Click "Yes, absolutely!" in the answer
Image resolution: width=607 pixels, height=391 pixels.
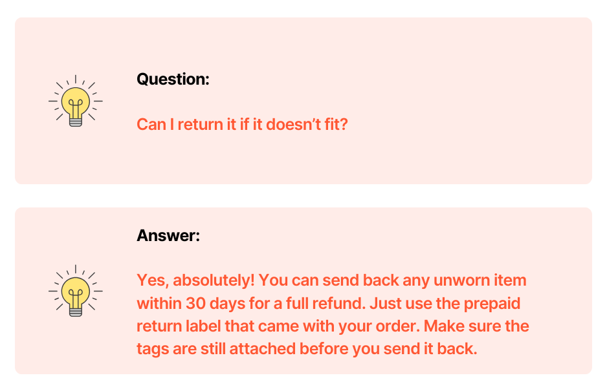coord(193,281)
